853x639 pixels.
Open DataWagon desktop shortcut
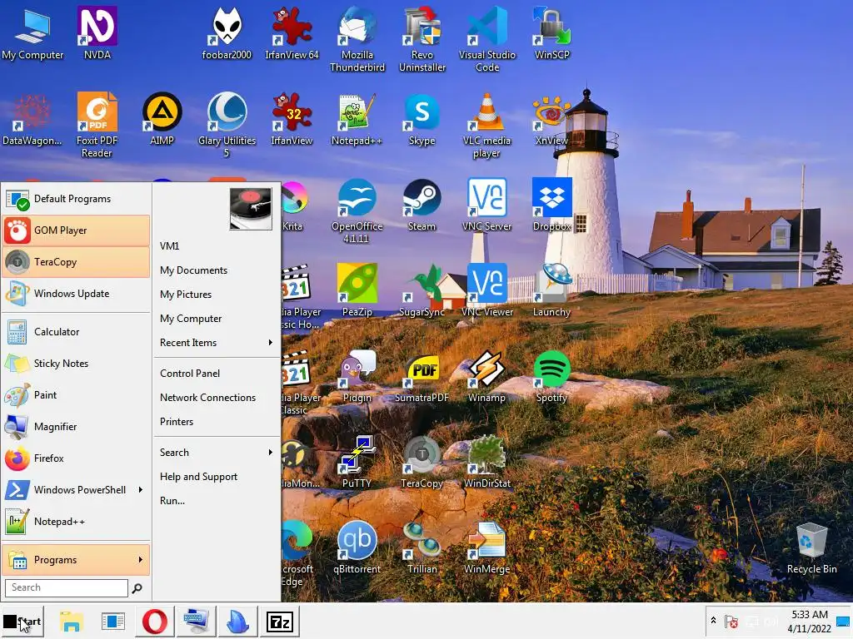(x=32, y=118)
